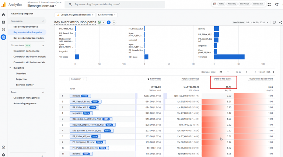Open the Campaign dimension dropdown
Viewport: 283px width, 157px height.
(x=78, y=79)
